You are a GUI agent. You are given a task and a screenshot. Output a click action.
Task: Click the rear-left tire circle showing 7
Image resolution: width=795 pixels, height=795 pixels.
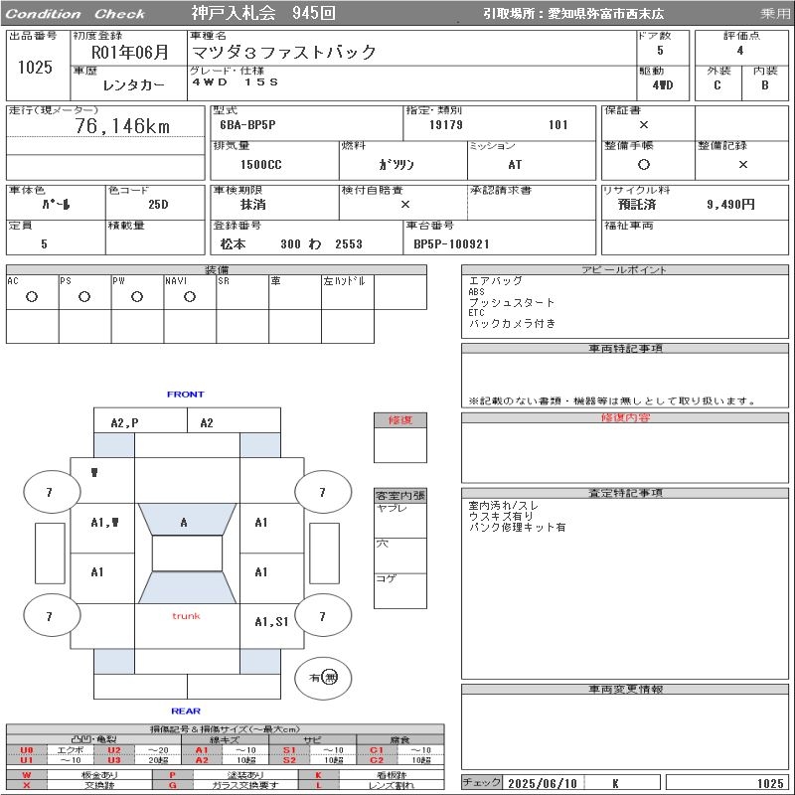point(52,616)
